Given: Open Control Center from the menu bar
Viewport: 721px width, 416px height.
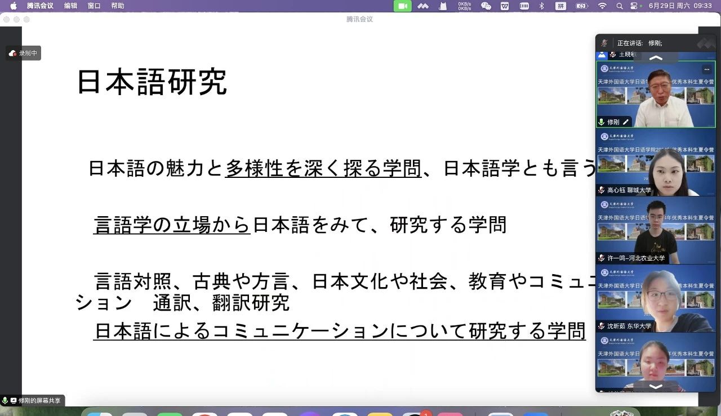Looking at the screenshot, I should 635,6.
